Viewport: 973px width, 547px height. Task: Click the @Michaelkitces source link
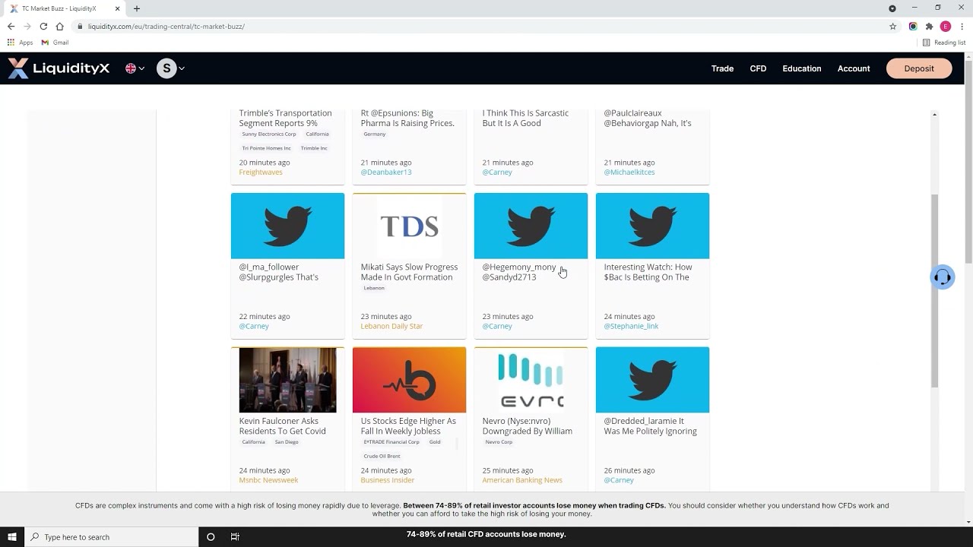(x=629, y=172)
